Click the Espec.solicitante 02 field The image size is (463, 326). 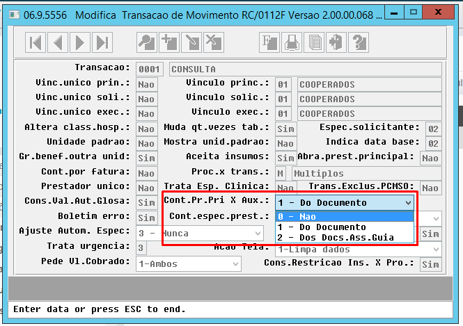tap(434, 129)
